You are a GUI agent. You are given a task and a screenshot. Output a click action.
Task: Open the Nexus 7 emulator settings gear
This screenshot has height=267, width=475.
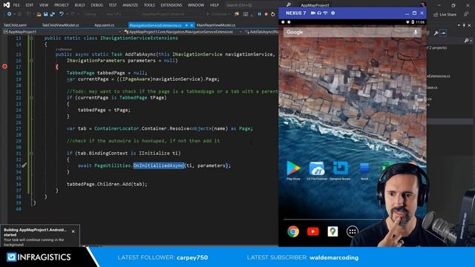[333, 13]
